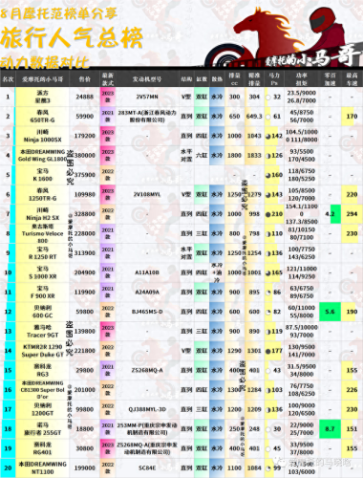Screen dimensions: 363x478
Task: Click the orange 2022款 badge for K 1600
Action: click(108, 175)
